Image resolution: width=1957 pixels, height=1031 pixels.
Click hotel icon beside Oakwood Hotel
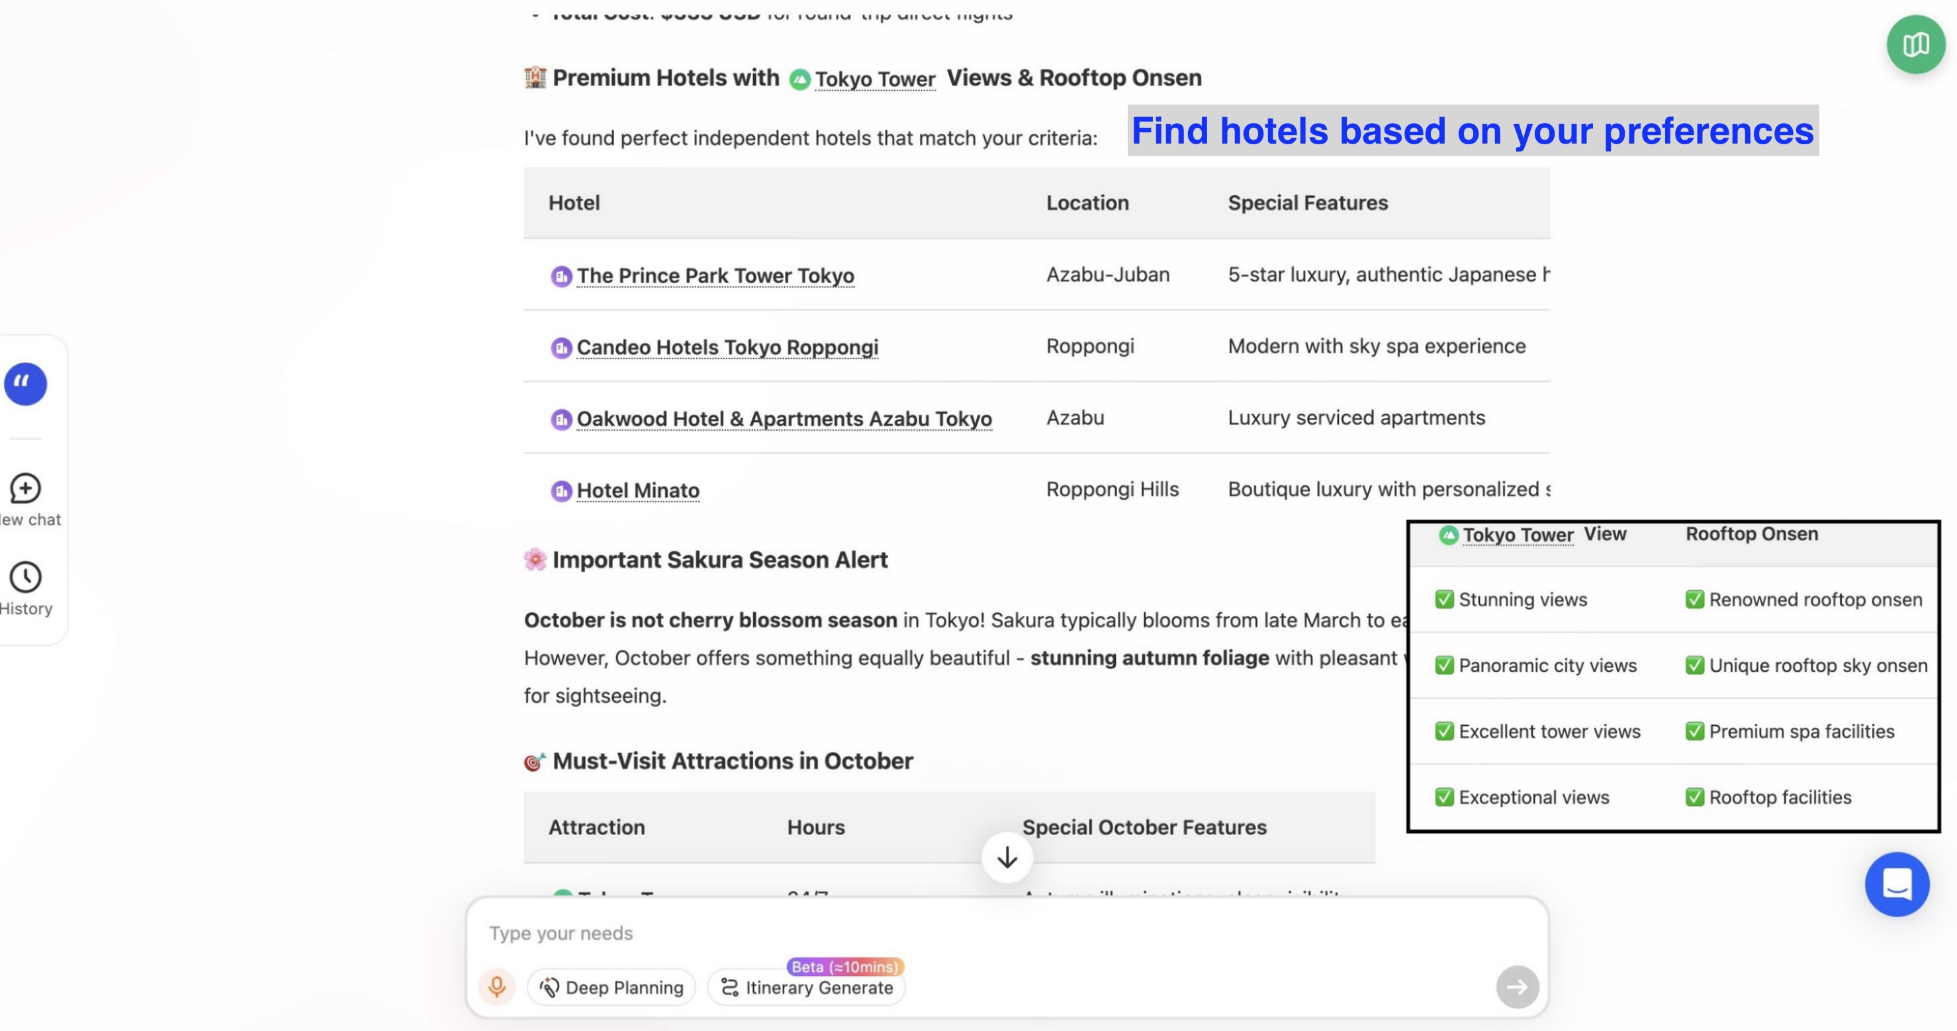[561, 420]
